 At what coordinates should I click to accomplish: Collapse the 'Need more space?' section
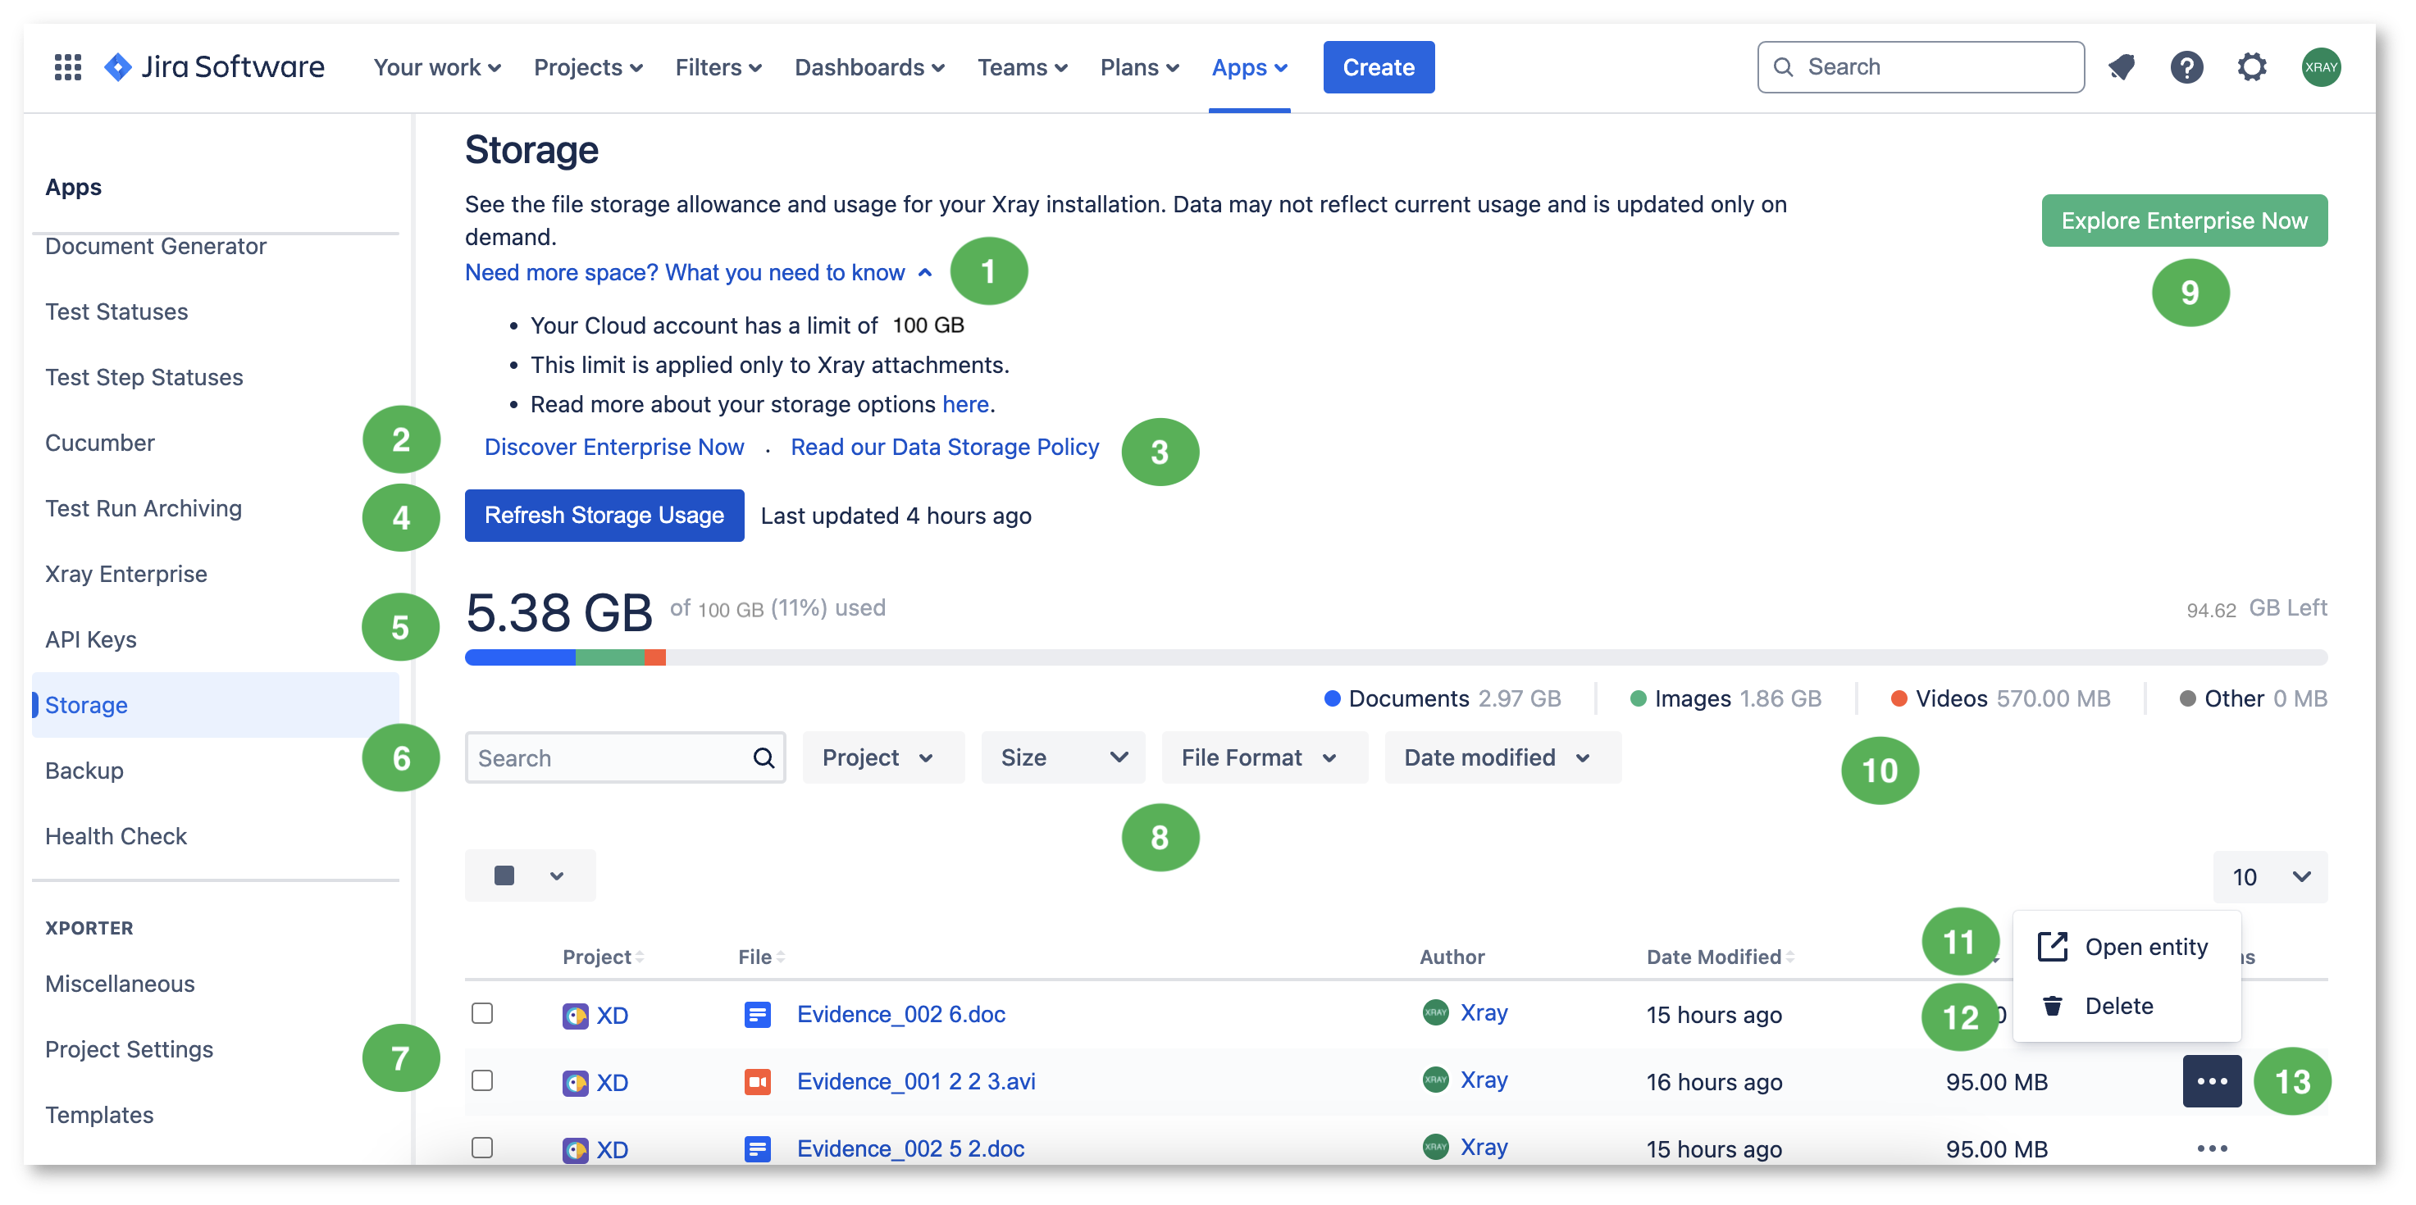pyautogui.click(x=698, y=273)
